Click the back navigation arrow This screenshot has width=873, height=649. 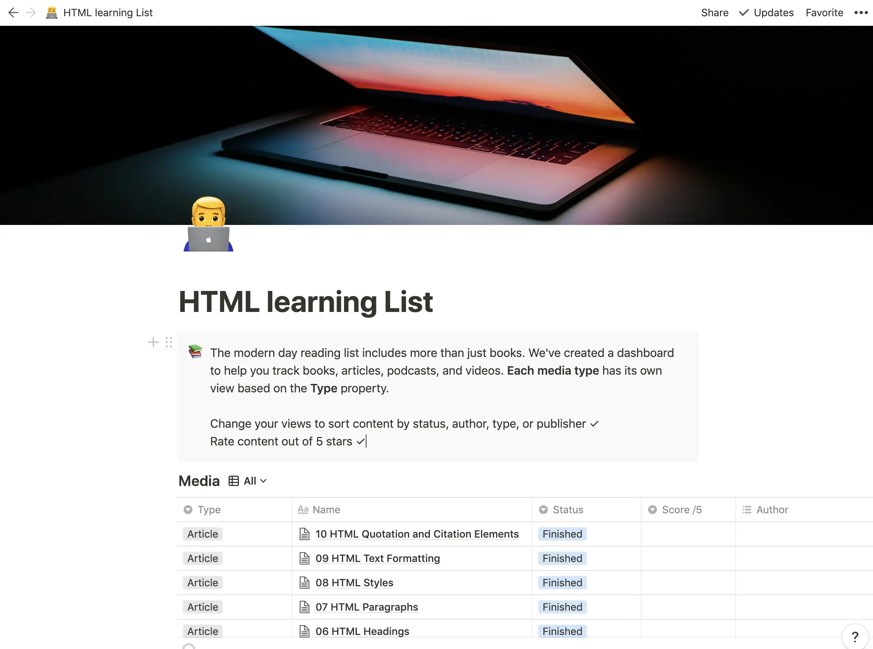tap(13, 13)
